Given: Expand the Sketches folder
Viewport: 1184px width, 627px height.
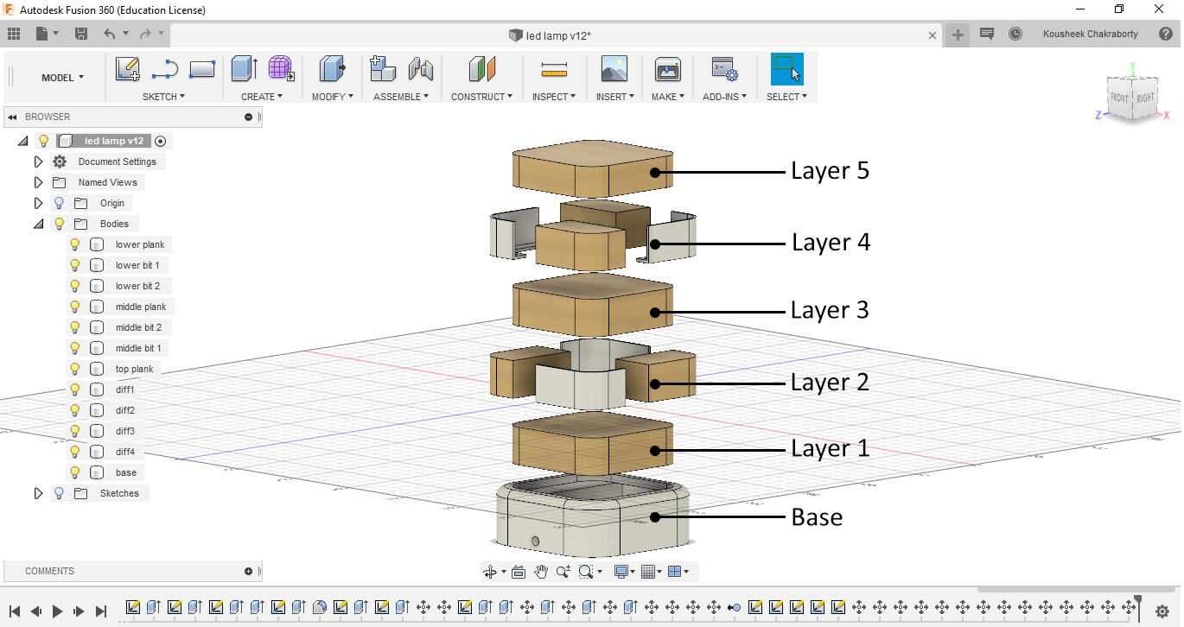Looking at the screenshot, I should tap(38, 493).
